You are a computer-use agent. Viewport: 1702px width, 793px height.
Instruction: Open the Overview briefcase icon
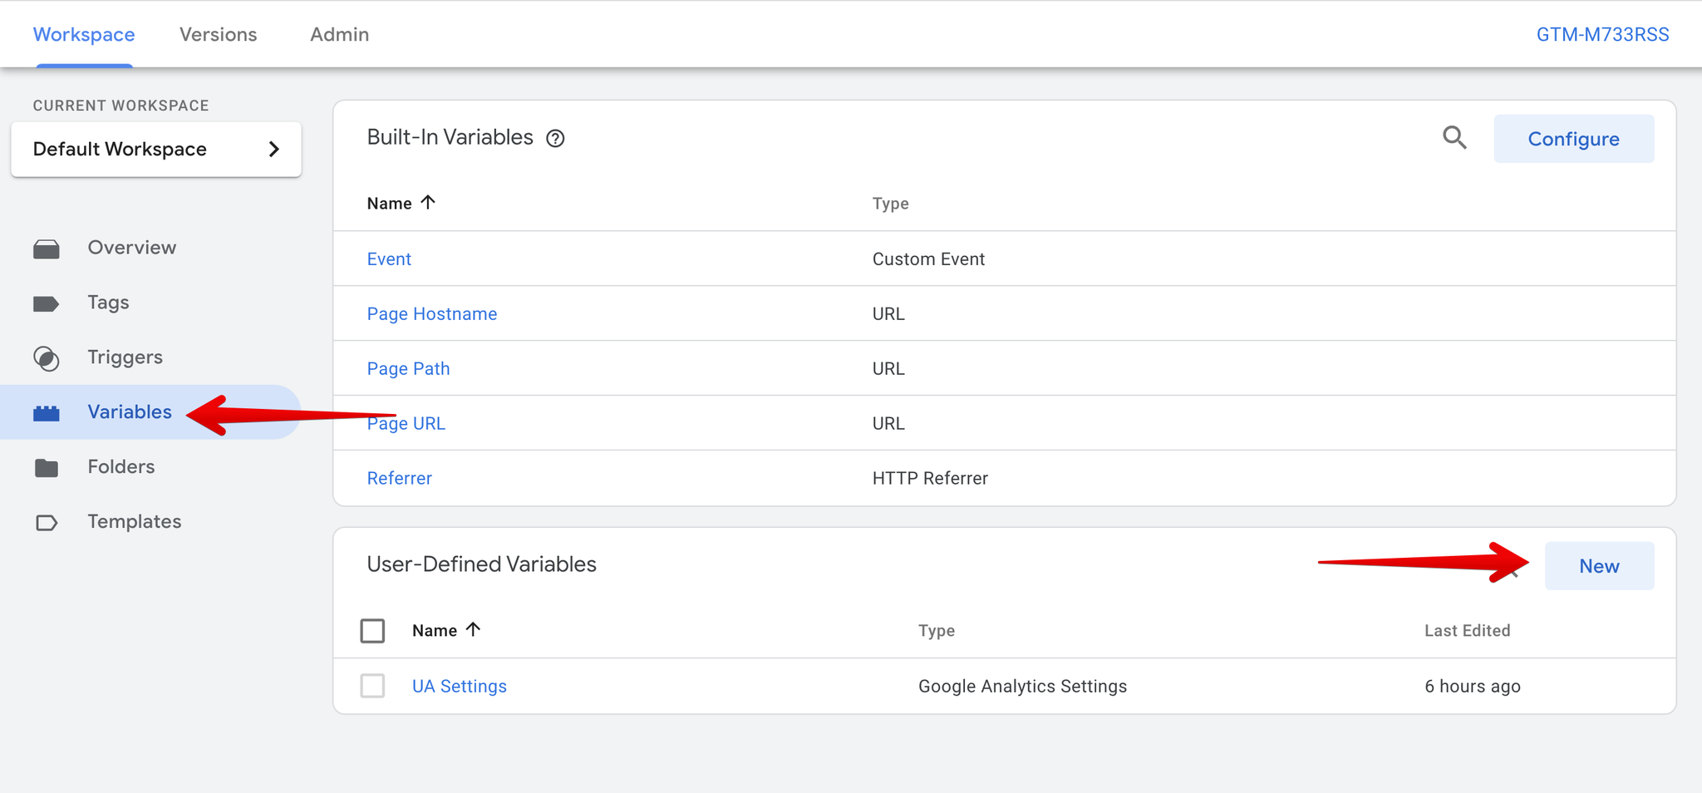click(x=47, y=249)
